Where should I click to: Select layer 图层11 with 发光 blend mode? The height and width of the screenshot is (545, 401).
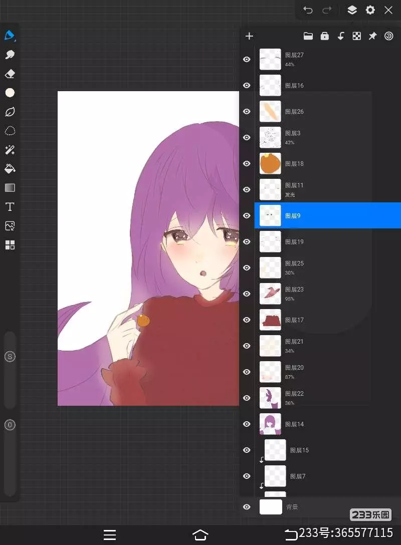coord(327,189)
